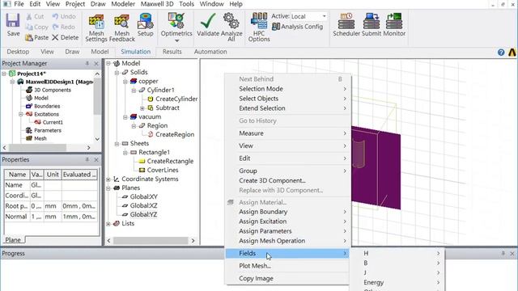
Task: Close the Progress panel
Action: click(x=512, y=253)
